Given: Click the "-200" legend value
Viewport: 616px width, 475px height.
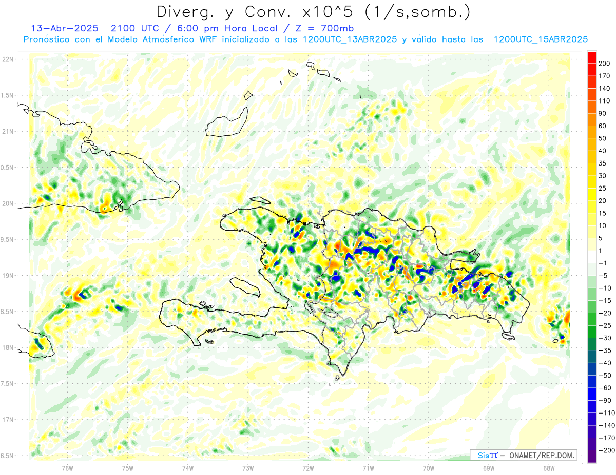Looking at the screenshot, I should coord(606,451).
